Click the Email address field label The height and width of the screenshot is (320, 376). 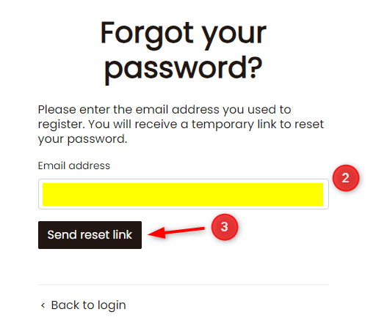point(74,165)
